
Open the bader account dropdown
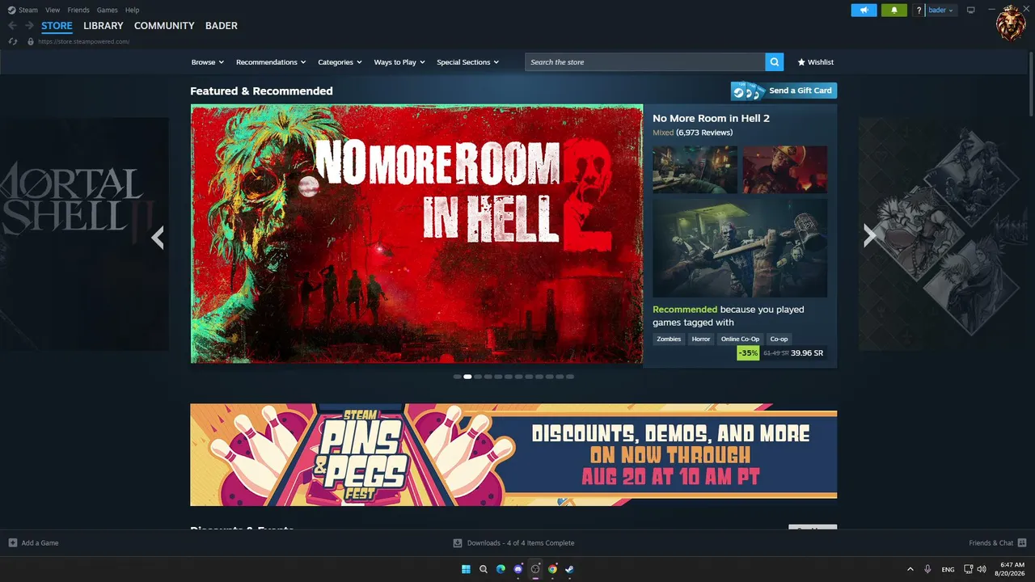coord(941,11)
